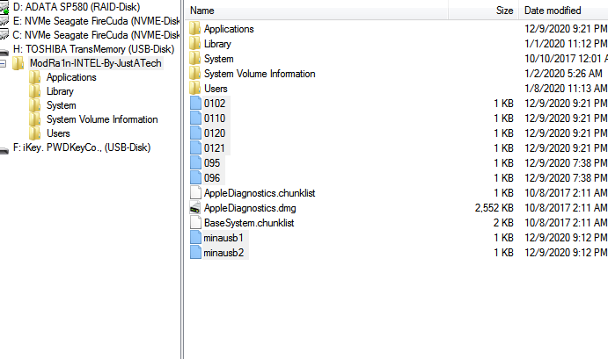Screen dimensions: 608x359
Task: Click the Library folder icon in the tree
Action: pos(34,91)
